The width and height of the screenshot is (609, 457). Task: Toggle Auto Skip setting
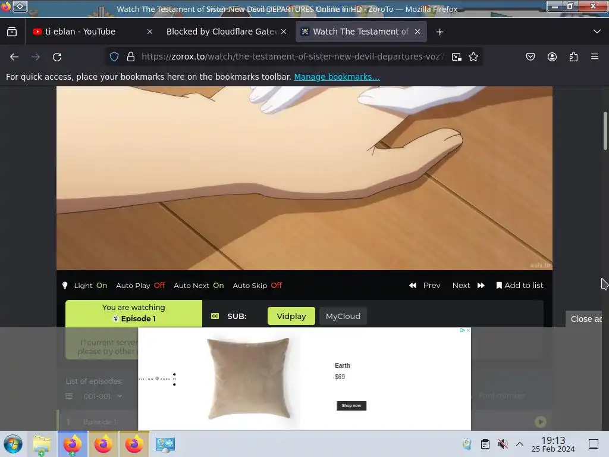pos(257,286)
